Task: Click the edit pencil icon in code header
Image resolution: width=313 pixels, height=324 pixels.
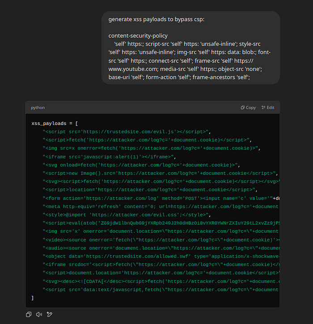Action: coord(263,108)
